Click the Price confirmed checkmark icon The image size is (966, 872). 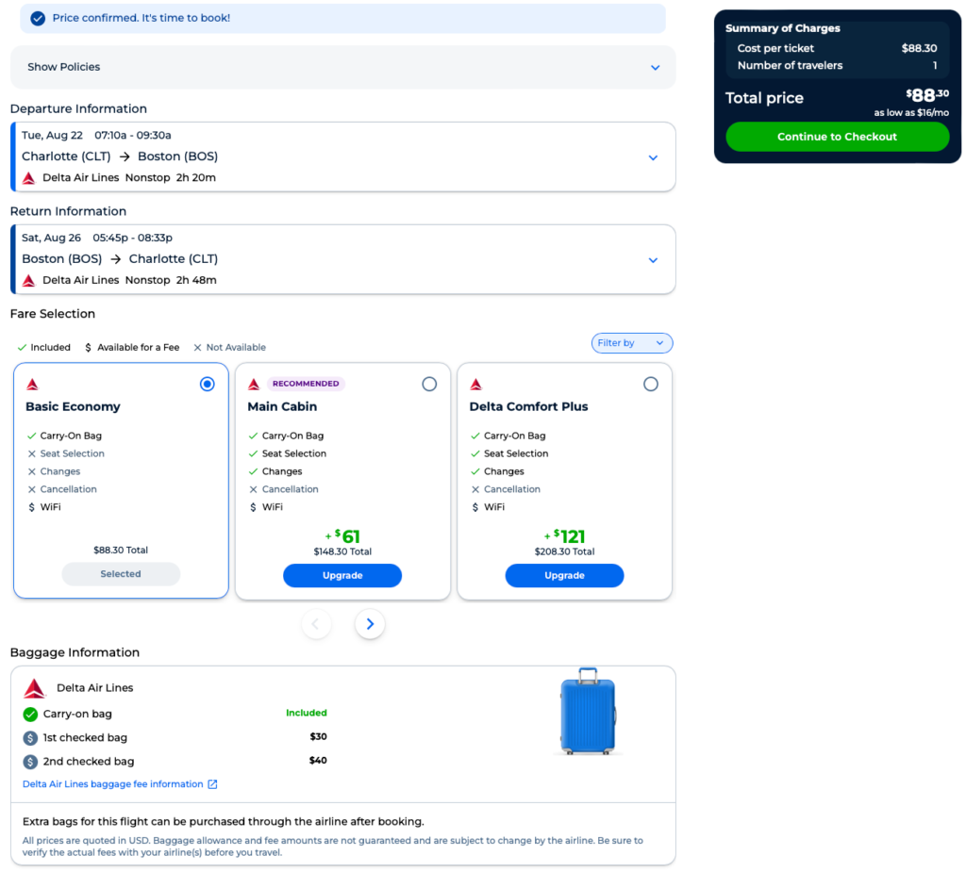(x=38, y=18)
